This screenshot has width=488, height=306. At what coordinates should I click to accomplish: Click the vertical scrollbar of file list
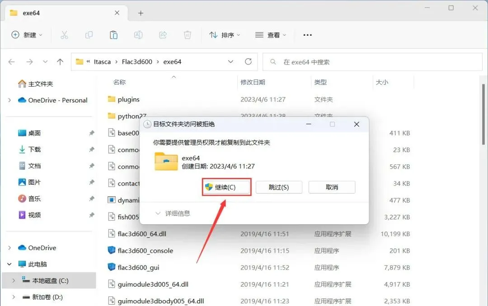click(483, 114)
